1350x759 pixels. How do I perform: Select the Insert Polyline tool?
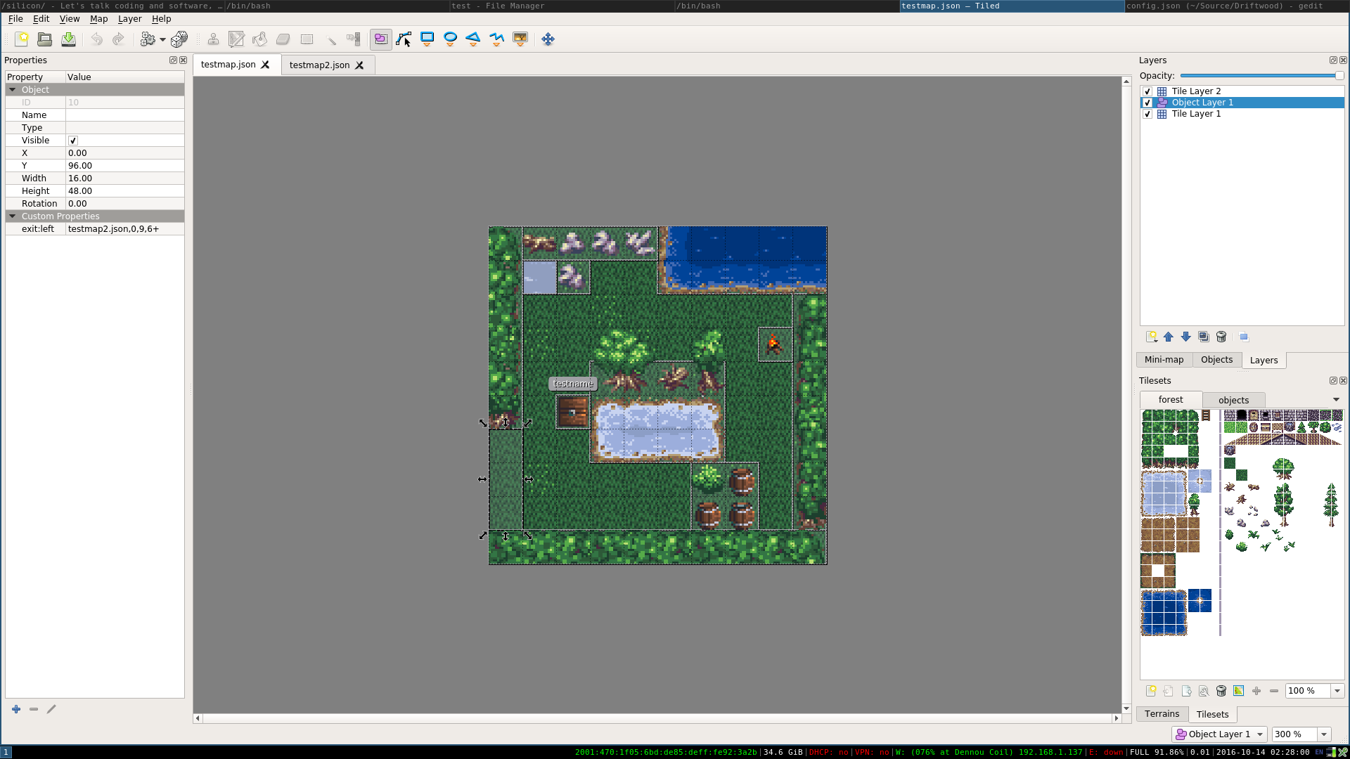[496, 39]
